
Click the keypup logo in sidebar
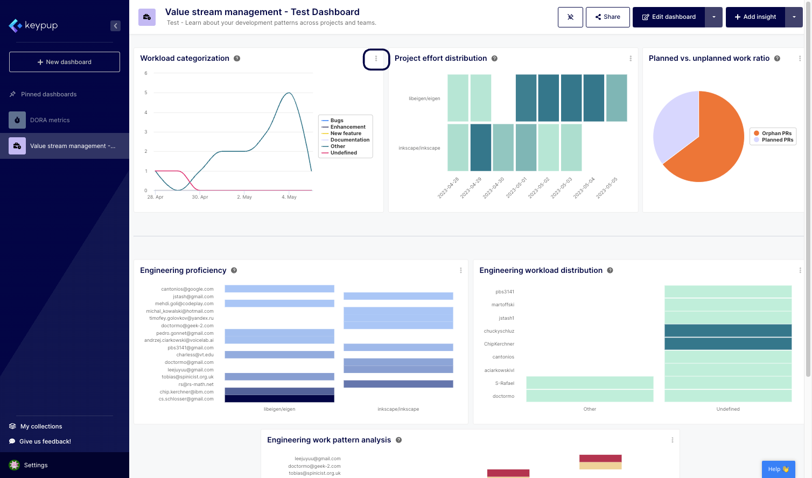[x=33, y=25]
